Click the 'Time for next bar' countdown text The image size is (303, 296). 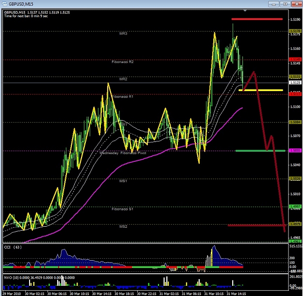(26, 16)
